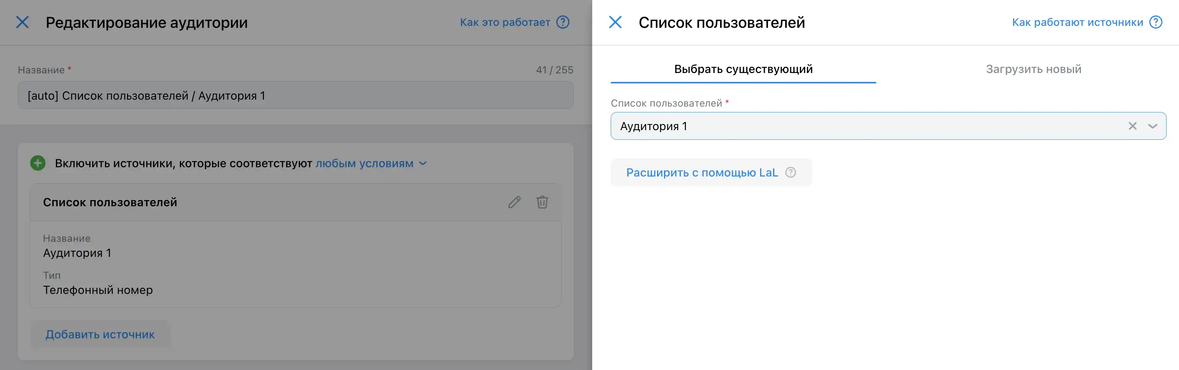Edit the Список пользователей source with pencil icon
The height and width of the screenshot is (370, 1179).
pyautogui.click(x=515, y=202)
